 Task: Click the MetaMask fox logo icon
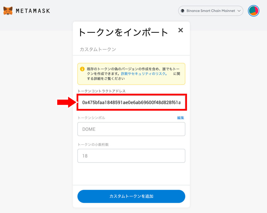(x=8, y=11)
